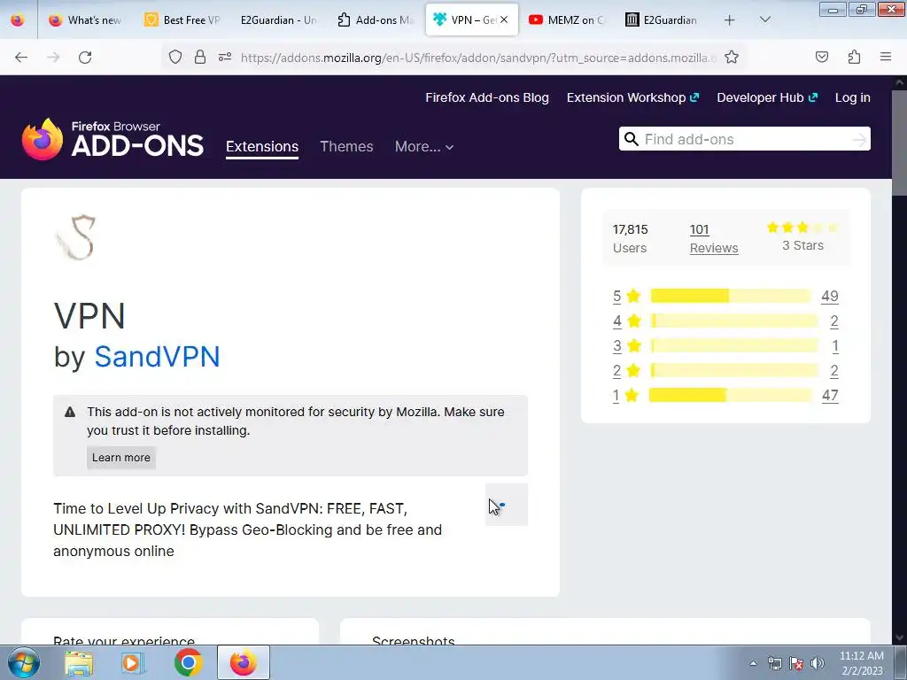Click the Find add-ons search field
Screen dimensions: 907x680
point(744,139)
